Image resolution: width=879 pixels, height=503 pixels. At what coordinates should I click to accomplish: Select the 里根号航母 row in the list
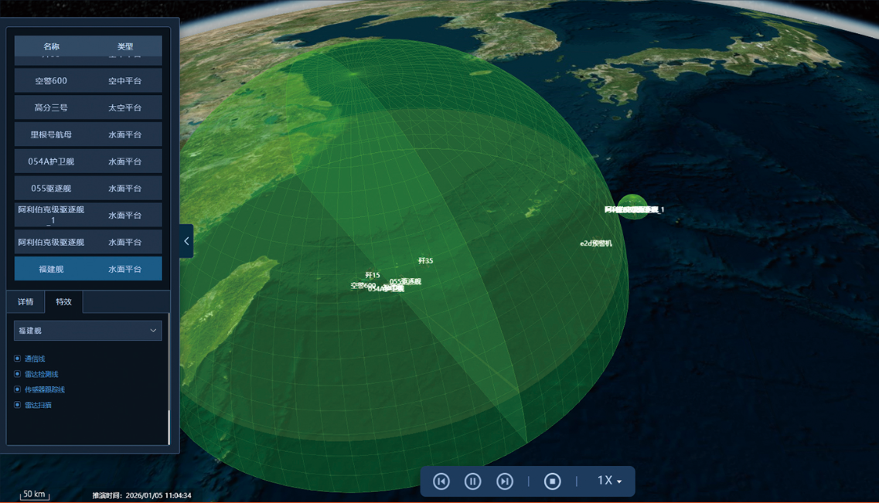point(88,134)
